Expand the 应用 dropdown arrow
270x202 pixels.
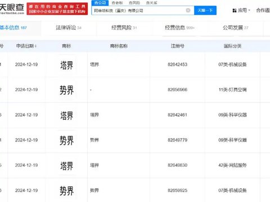(249, 11)
